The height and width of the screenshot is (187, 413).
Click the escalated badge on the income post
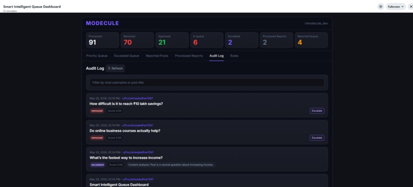click(98, 165)
